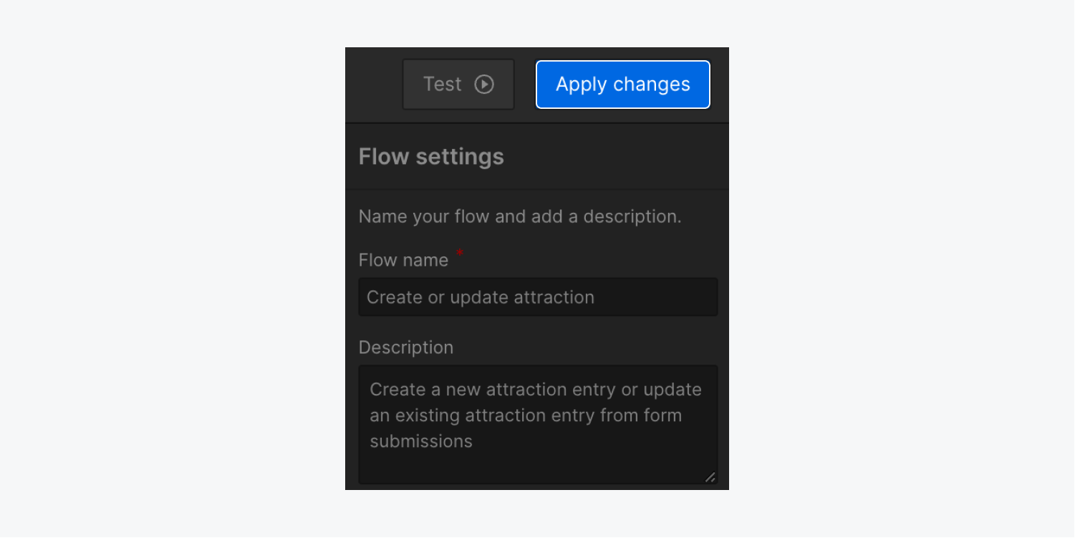This screenshot has width=1075, height=538.
Task: Click the word 'Test' on the button
Action: 443,85
